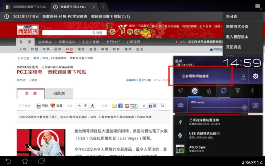This screenshot has height=166, width=265.
Task: Toggle the IPS+ outdoor mode button
Action: tap(181, 105)
